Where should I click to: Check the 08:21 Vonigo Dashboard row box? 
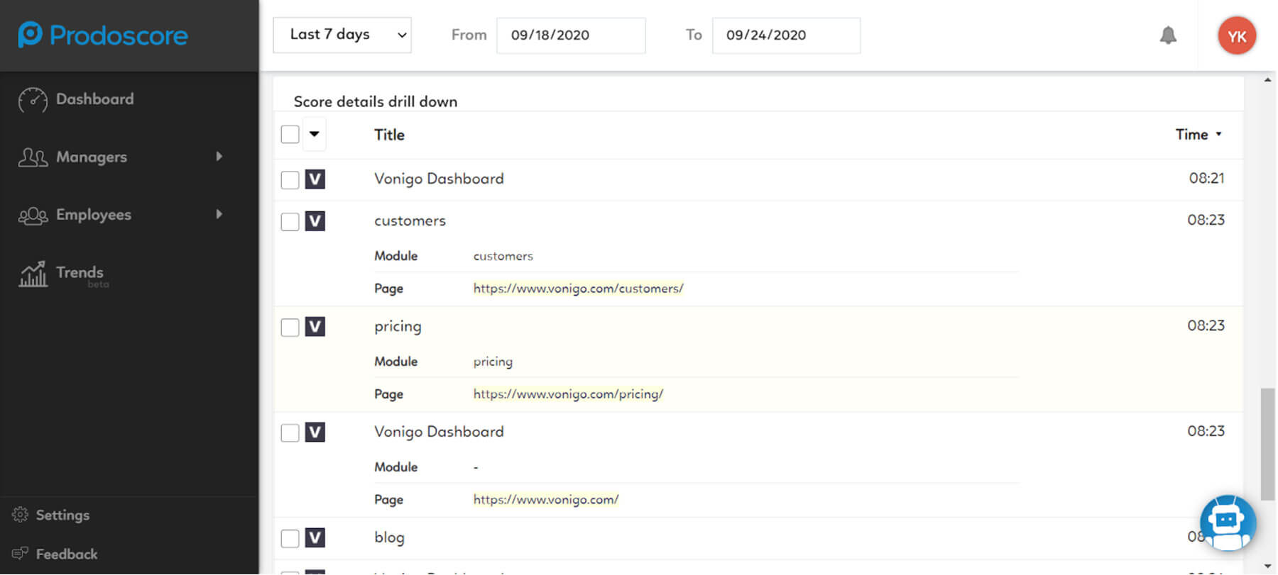click(x=290, y=179)
